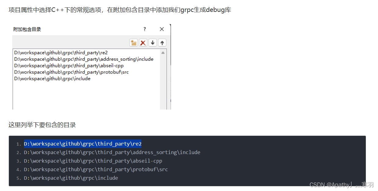Select the address_sorting\include path entry
The width and height of the screenshot is (378, 191).
pyautogui.click(x=83, y=59)
